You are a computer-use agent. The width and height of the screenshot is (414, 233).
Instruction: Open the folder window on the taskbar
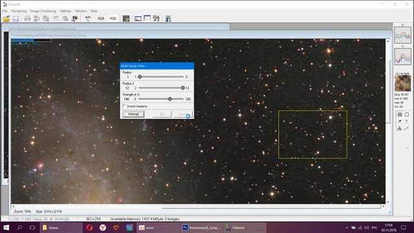[x=61, y=227]
